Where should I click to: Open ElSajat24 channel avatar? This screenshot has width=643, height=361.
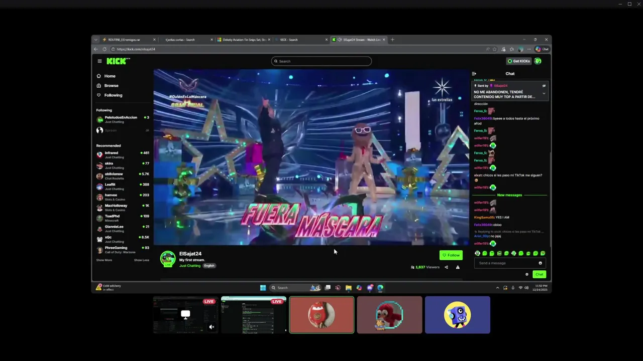point(168,259)
